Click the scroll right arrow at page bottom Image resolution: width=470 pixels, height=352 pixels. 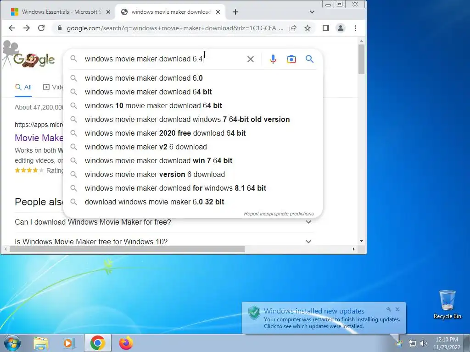[354, 249]
